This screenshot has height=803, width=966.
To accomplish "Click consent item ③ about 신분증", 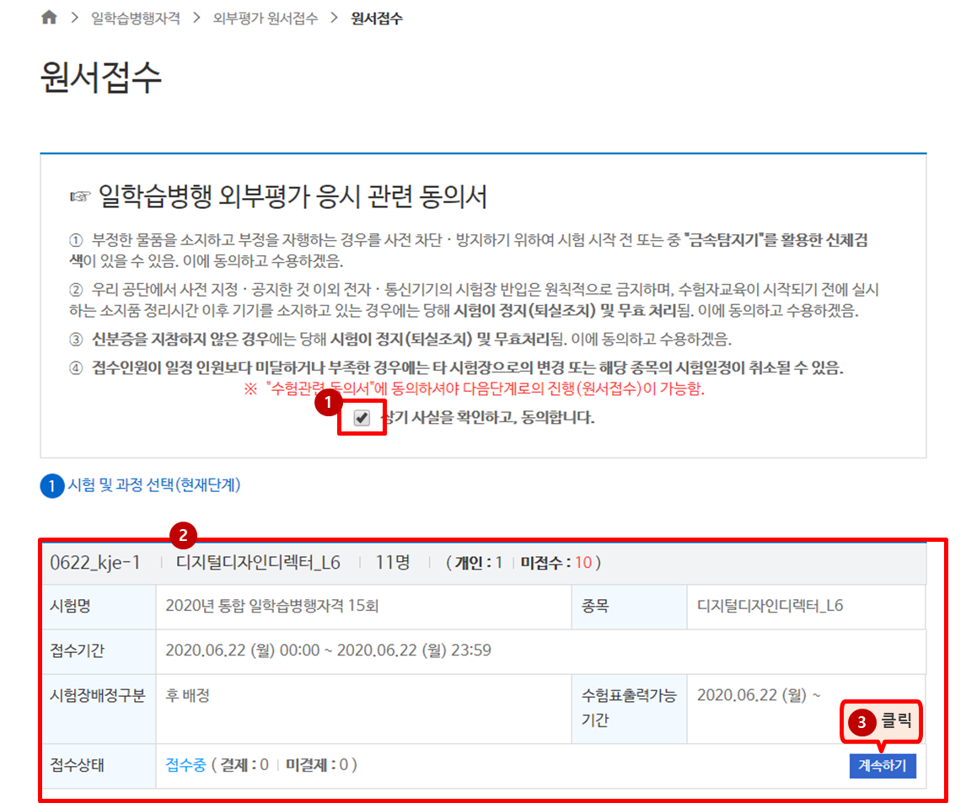I will 400,340.
